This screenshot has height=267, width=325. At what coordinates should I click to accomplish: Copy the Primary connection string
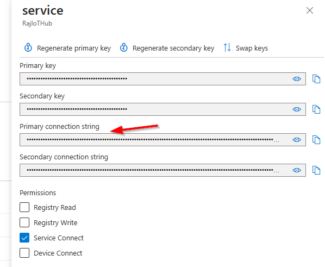point(316,140)
